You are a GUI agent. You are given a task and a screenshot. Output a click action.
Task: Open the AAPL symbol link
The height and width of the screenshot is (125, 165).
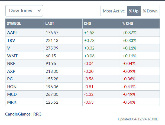click(x=12, y=33)
